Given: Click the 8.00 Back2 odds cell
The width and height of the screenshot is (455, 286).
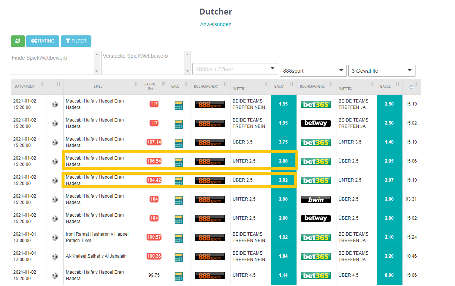Looking at the screenshot, I should tap(389, 276).
